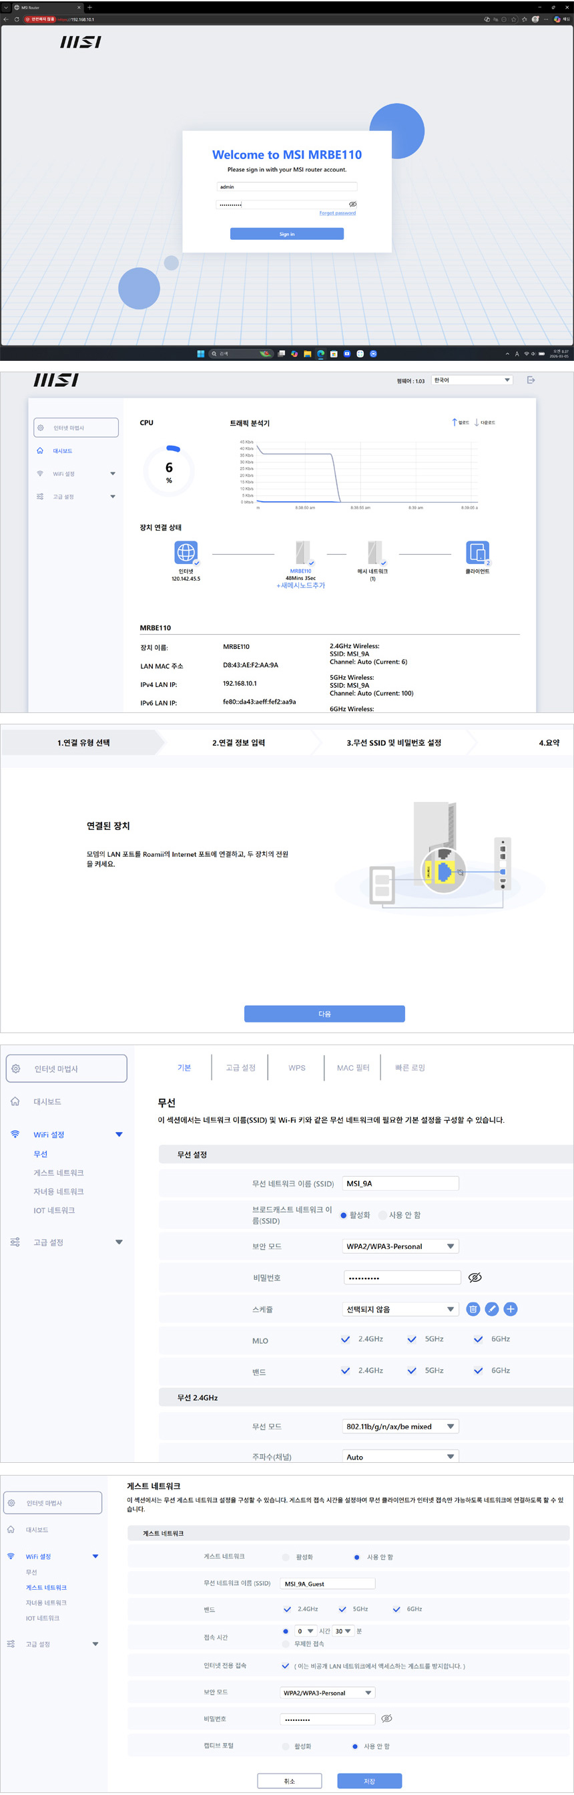Viewport: 574px width, 1795px height.
Task: Click the pencil edit icon next to schedule
Action: (x=491, y=1308)
